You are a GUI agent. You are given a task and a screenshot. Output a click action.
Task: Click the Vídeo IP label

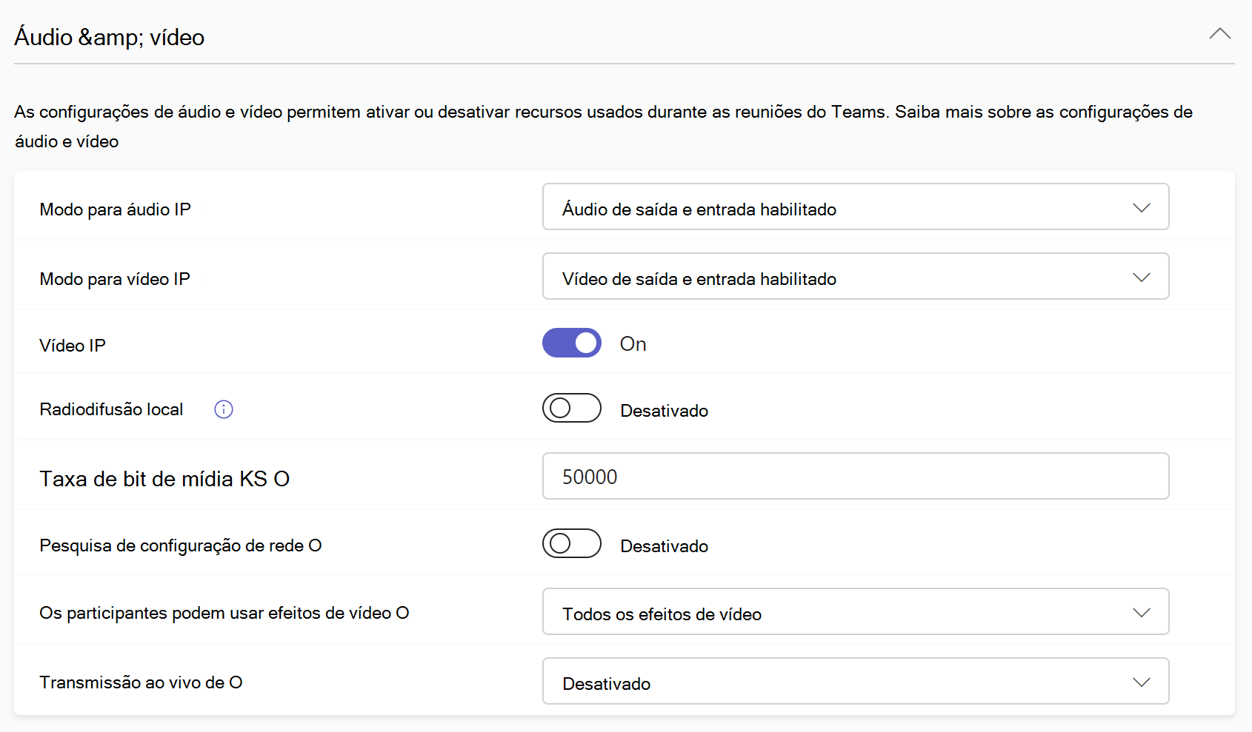tap(73, 346)
